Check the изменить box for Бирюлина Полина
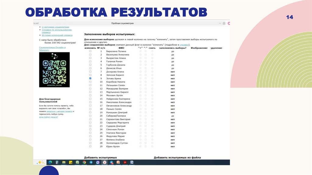The height and width of the screenshot is (175, 312). pyautogui.click(x=90, y=51)
